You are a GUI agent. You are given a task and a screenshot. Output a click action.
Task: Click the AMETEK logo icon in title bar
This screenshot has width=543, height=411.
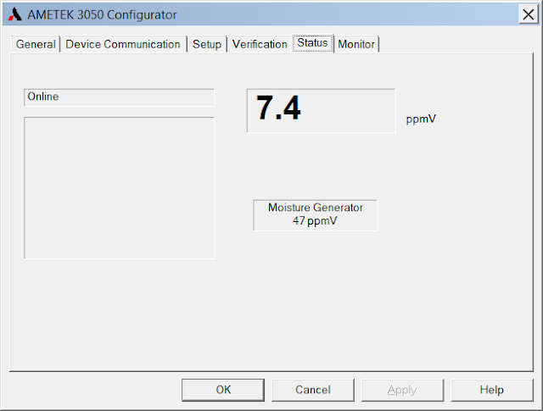click(14, 14)
